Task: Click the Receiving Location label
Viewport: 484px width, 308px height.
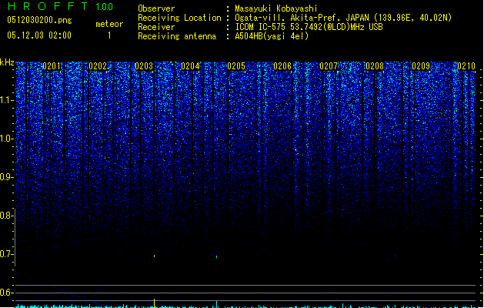Action: coord(179,18)
